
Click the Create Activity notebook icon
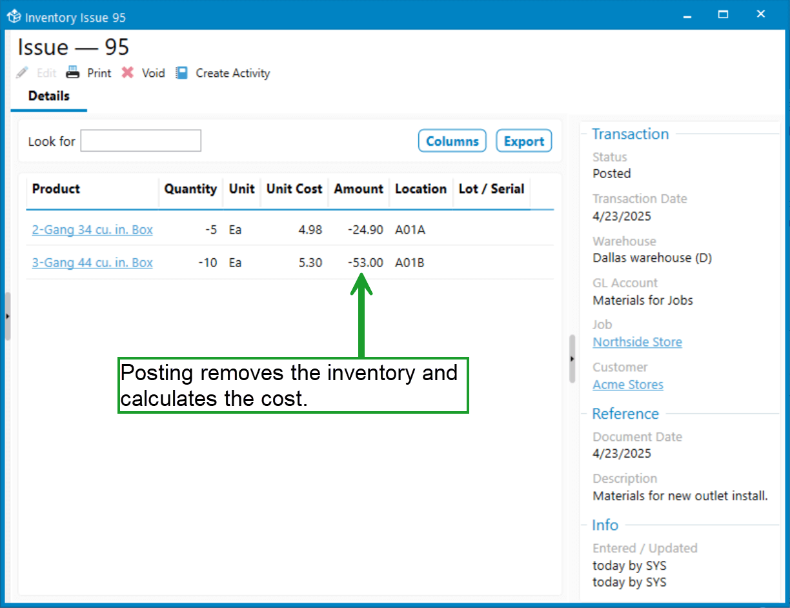click(183, 73)
